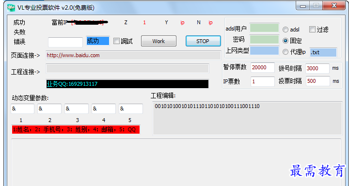The height and width of the screenshot is (186, 349).
Task: Click the empty white box beside 错误
Action: tap(65, 42)
